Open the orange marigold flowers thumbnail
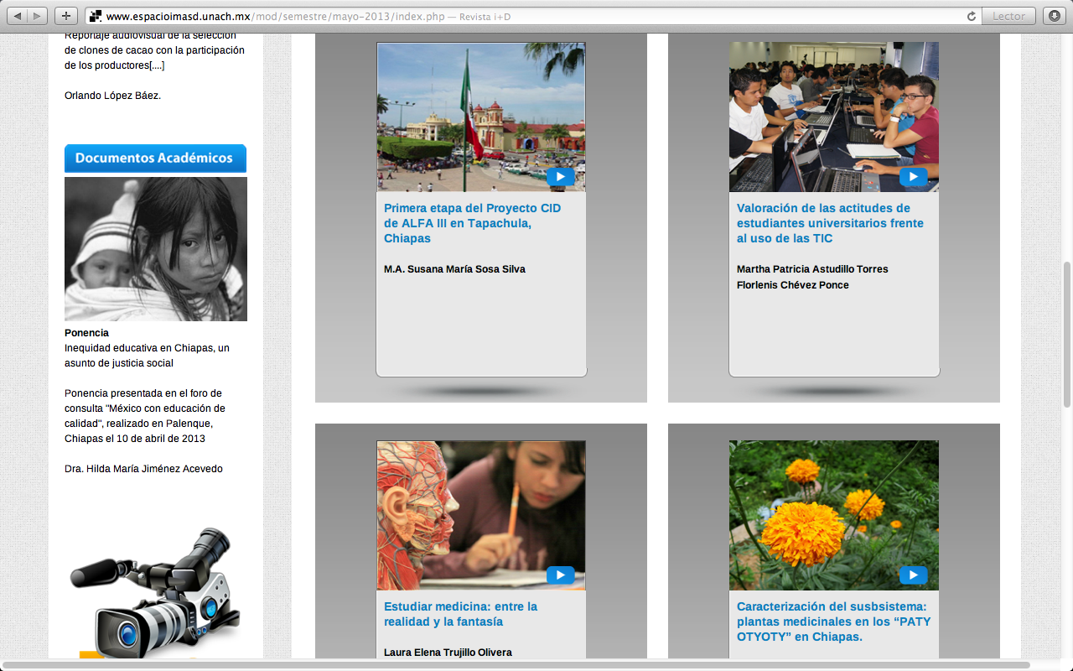 tap(834, 515)
